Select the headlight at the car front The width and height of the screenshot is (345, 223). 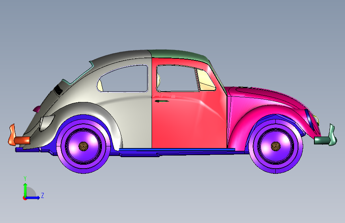[316, 120]
